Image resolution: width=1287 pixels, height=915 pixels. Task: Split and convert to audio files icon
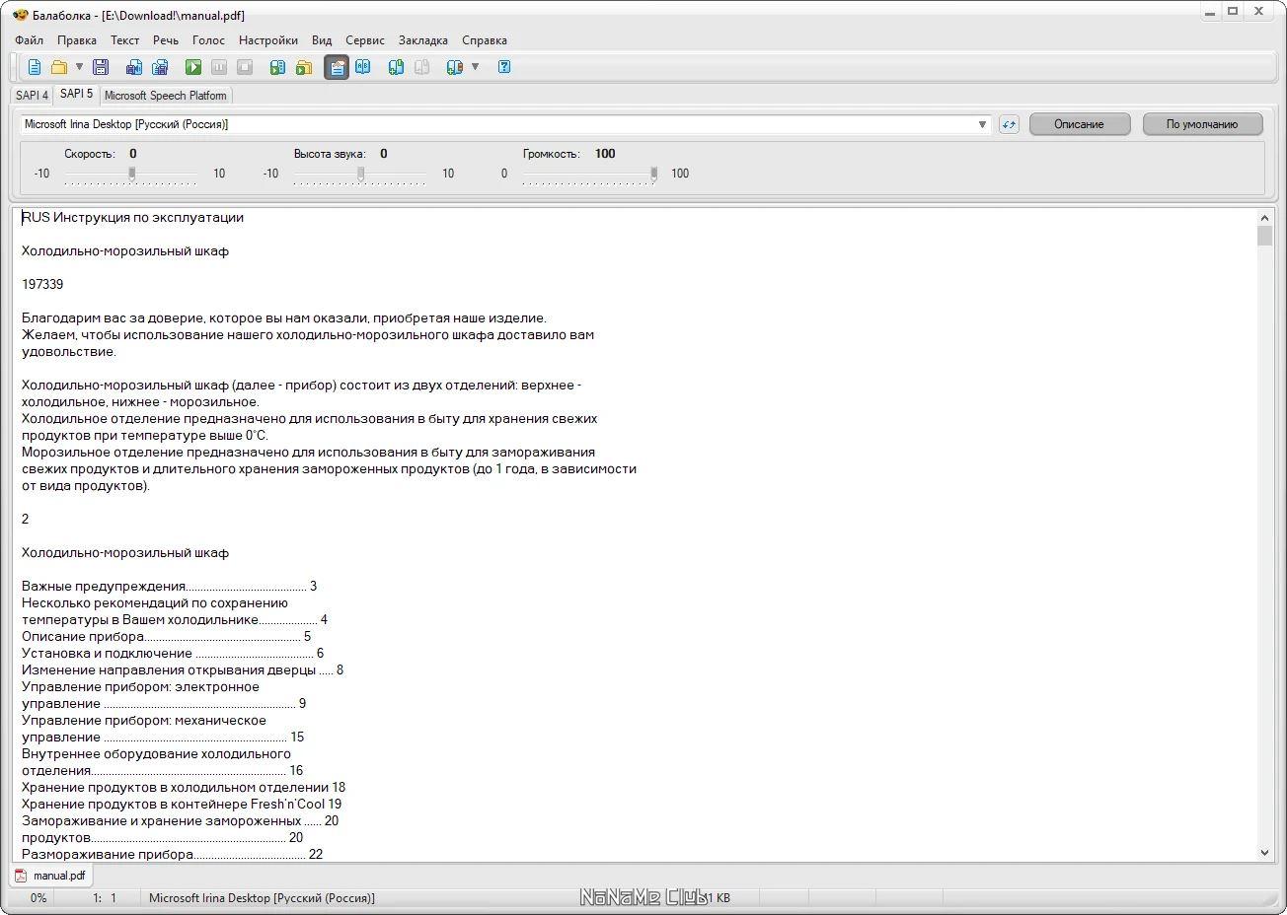click(160, 67)
